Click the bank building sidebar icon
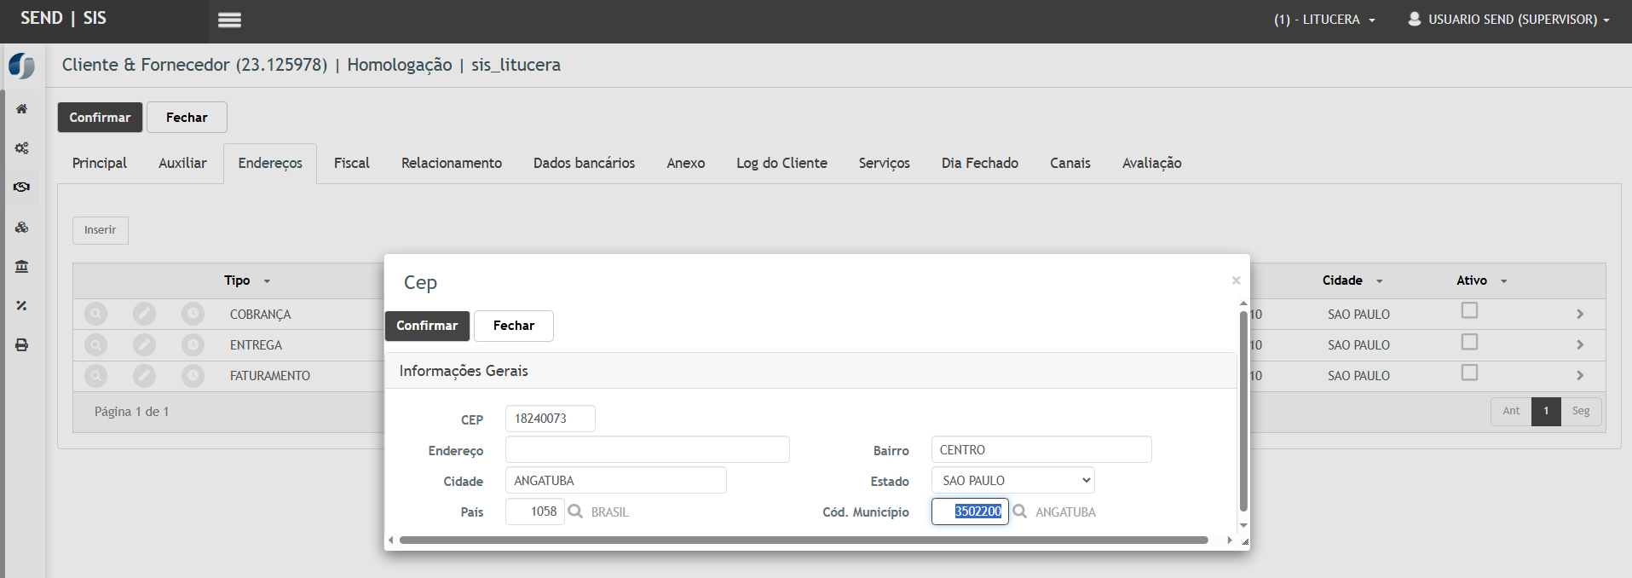 point(22,267)
